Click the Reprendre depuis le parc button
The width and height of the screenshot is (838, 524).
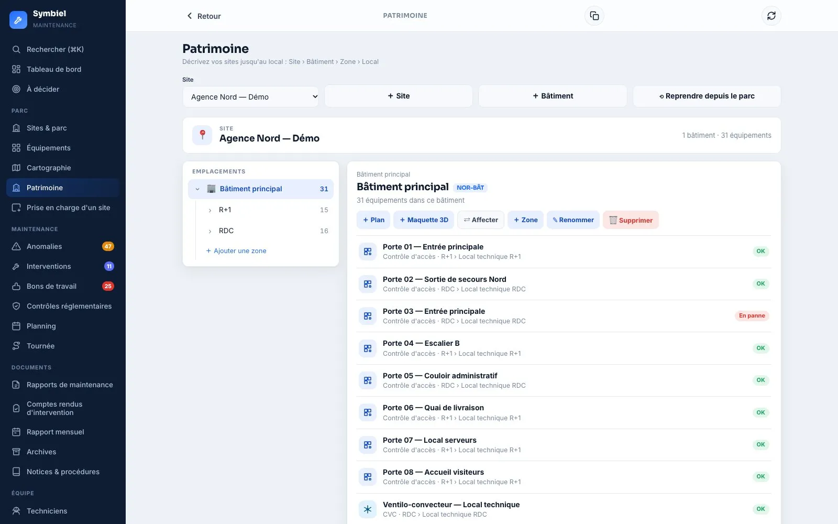point(707,96)
